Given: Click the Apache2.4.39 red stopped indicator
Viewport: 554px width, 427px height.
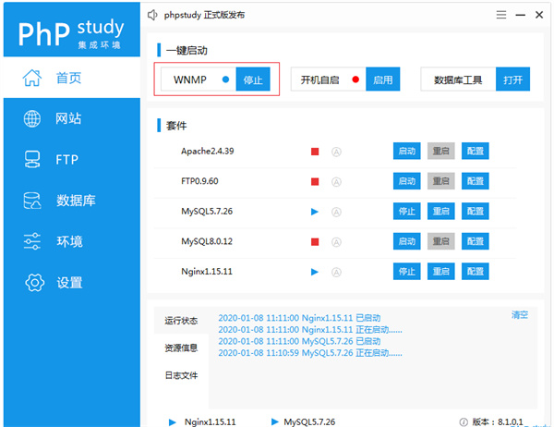Looking at the screenshot, I should pyautogui.click(x=315, y=152).
